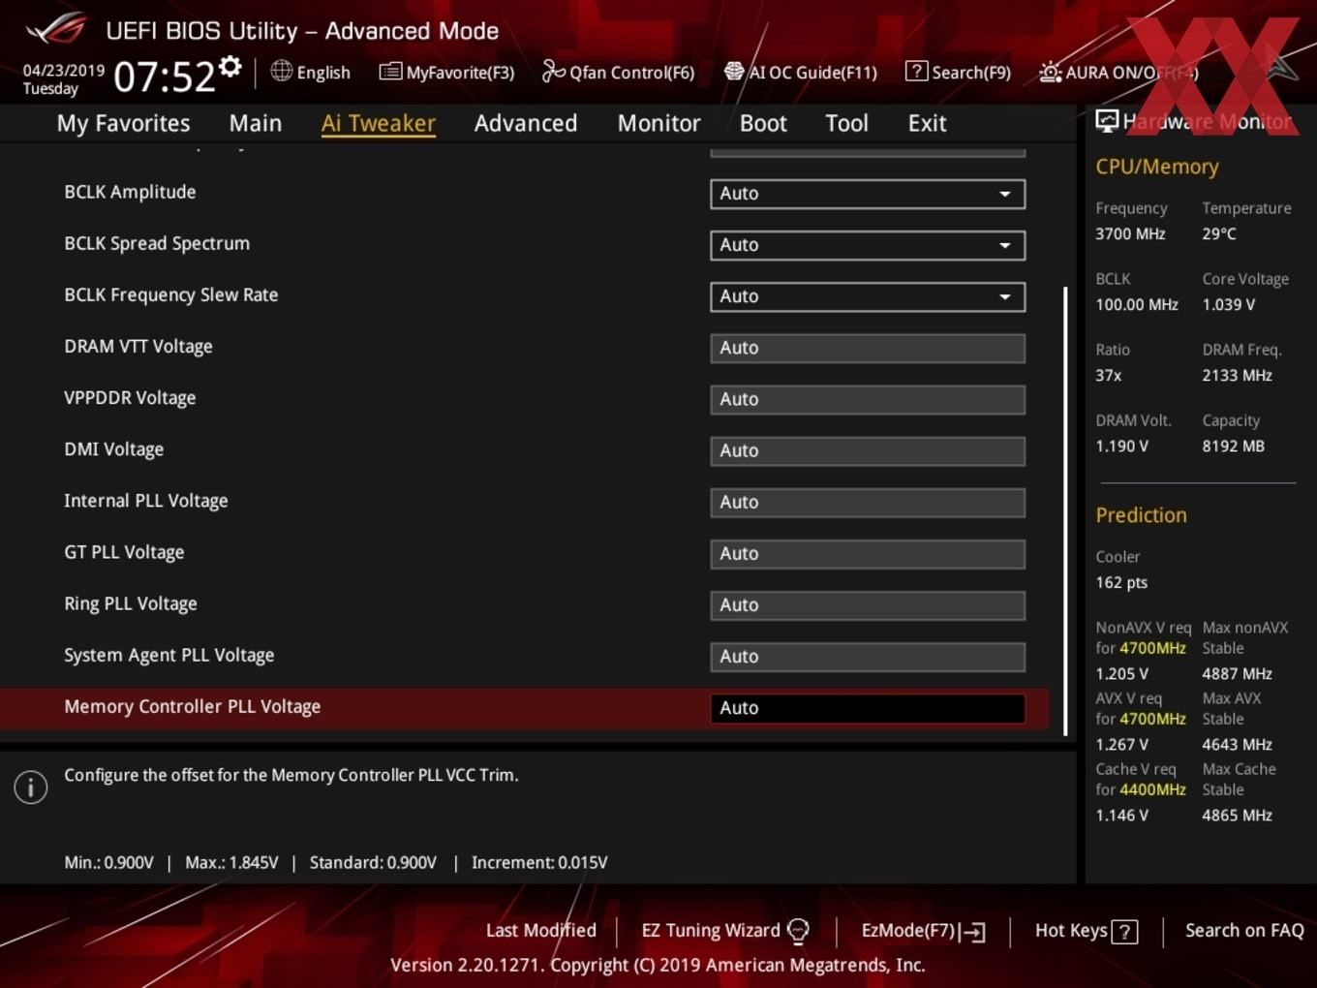Click the globe language icon
The image size is (1317, 988).
[281, 71]
